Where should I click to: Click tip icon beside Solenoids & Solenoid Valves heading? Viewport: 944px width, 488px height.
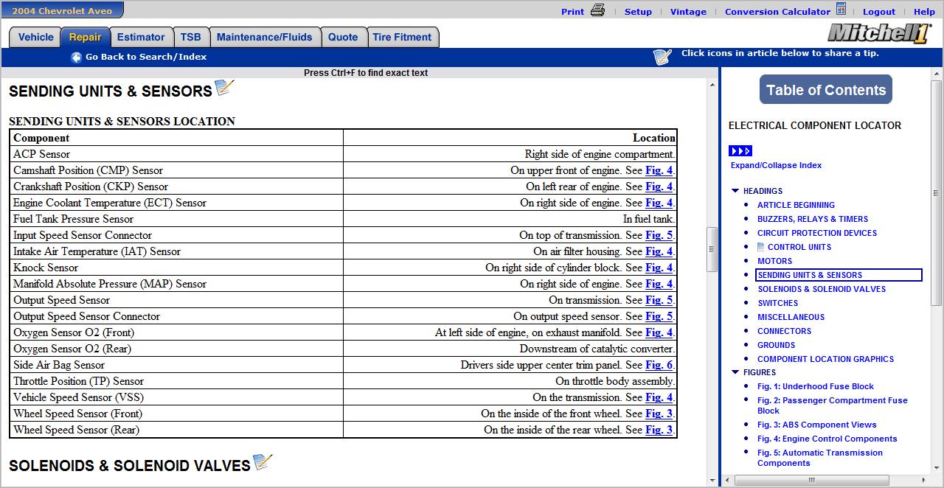coord(263,462)
